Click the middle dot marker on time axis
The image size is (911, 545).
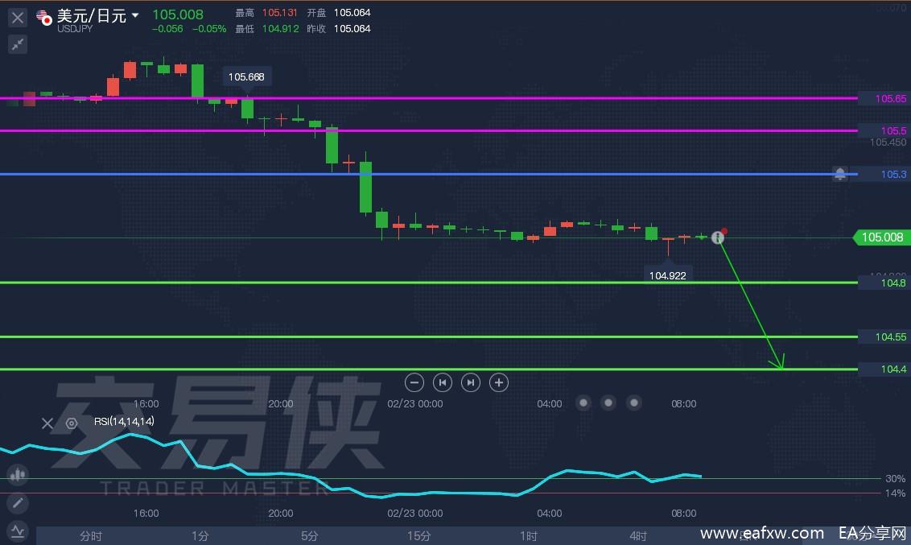point(608,403)
